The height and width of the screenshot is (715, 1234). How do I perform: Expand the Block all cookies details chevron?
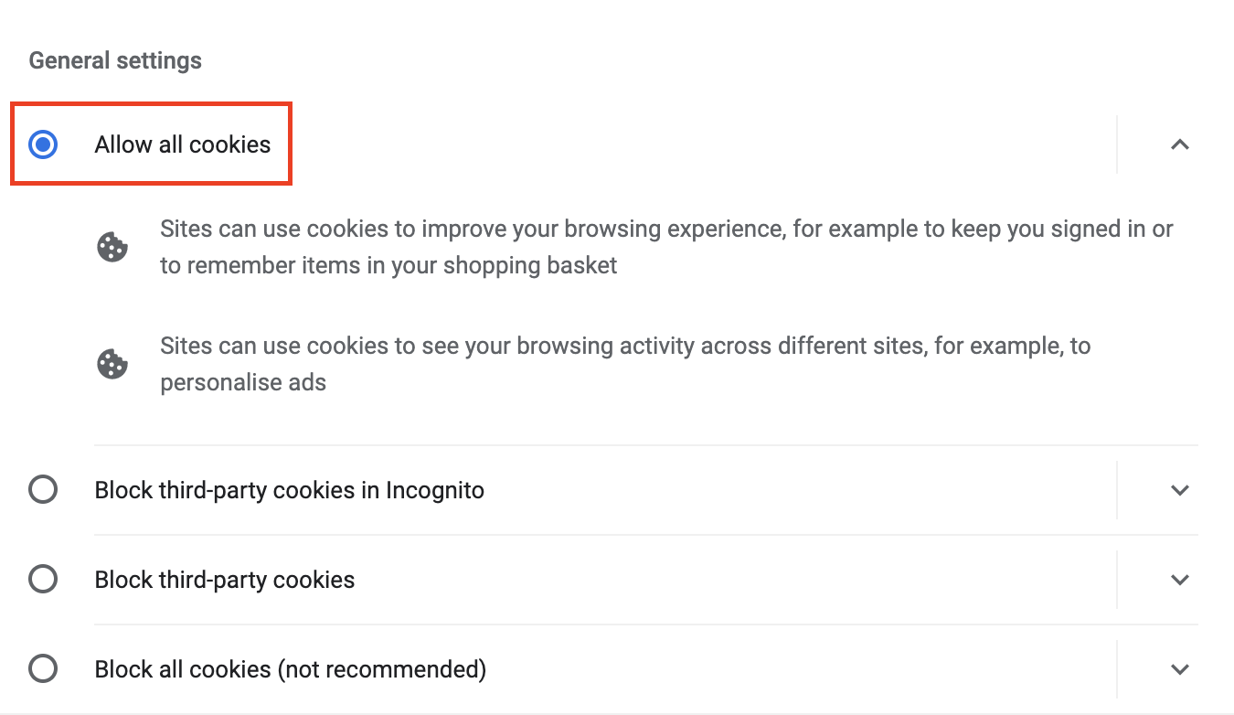tap(1180, 669)
